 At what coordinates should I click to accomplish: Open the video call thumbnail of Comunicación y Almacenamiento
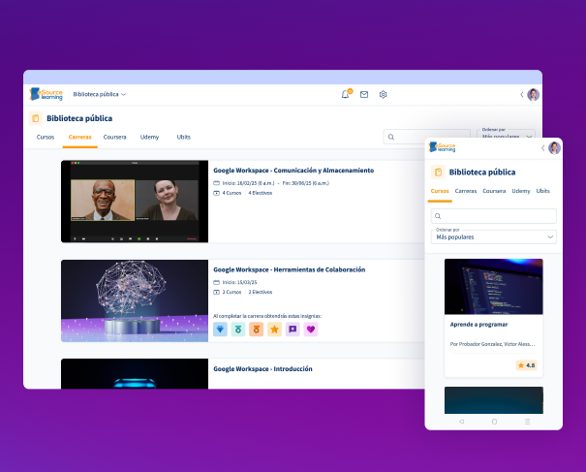click(135, 202)
